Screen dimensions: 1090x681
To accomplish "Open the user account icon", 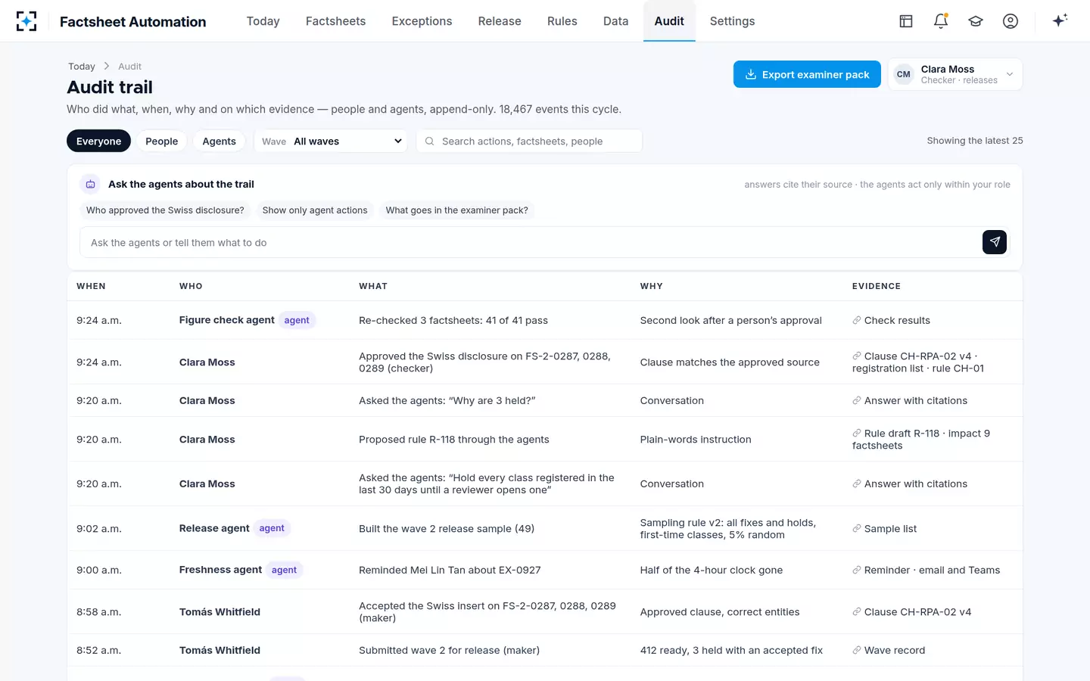I will [1011, 21].
